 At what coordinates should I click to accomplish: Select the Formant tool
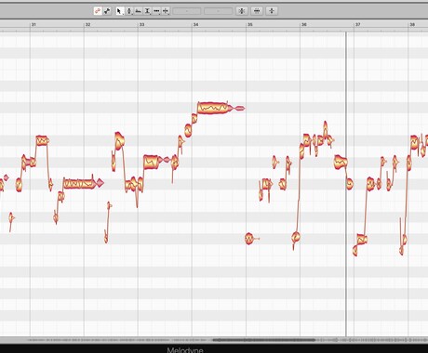click(139, 11)
